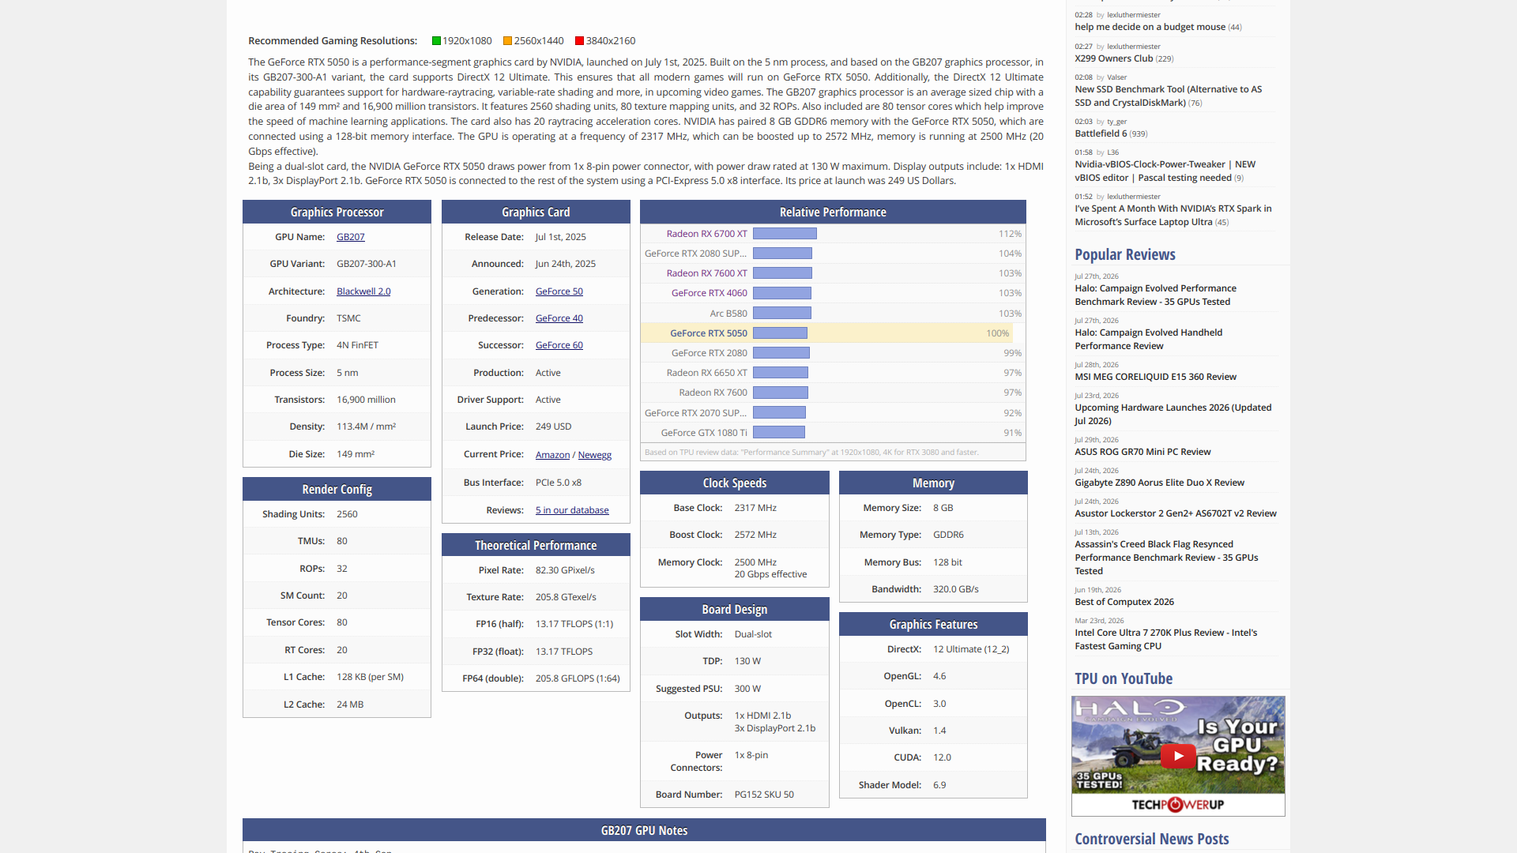The height and width of the screenshot is (853, 1517).
Task: Check current price on Newegg
Action: coord(595,455)
